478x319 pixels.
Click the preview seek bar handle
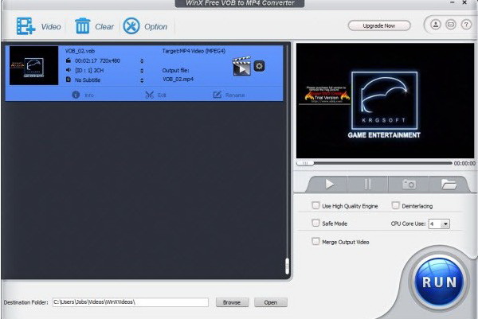coord(305,163)
